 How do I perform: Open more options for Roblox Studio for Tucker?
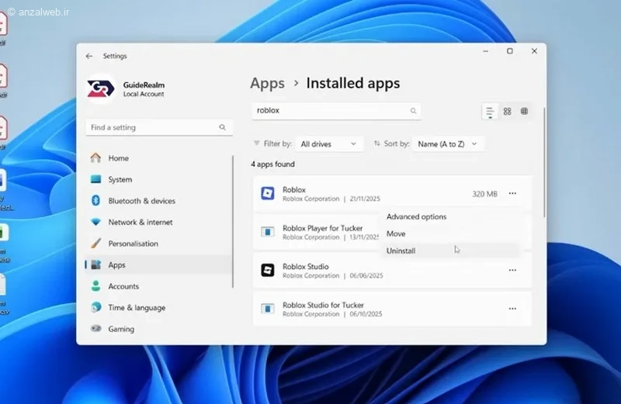(x=512, y=309)
